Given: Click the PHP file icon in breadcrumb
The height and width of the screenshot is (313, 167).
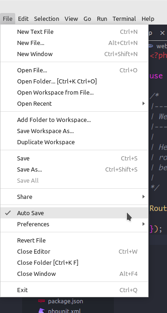Looking at the screenshot, I should tap(151, 46).
